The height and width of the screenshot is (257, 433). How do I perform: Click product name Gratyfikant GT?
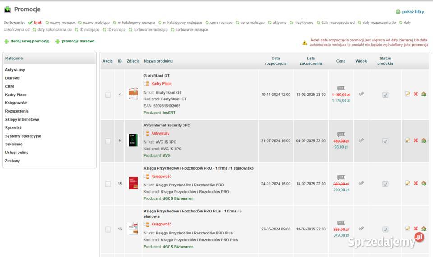[157, 76]
